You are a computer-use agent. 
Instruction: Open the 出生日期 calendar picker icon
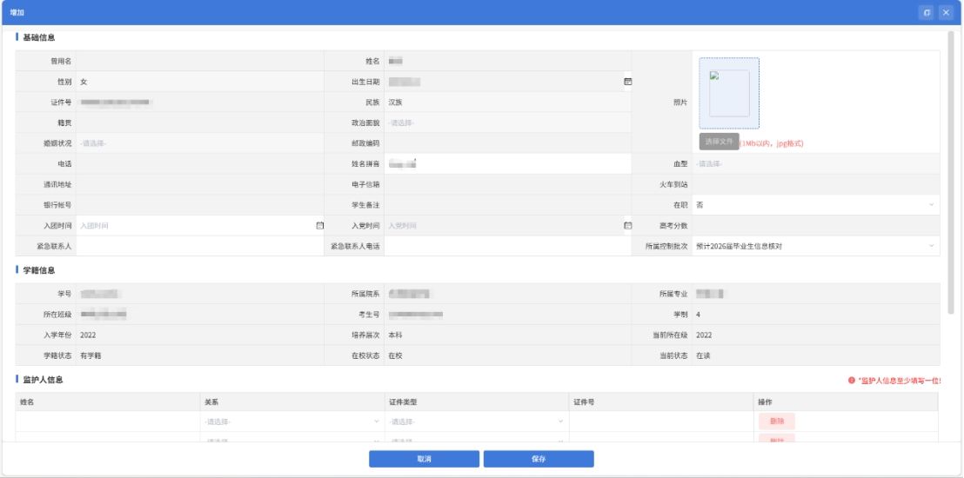[x=627, y=81]
